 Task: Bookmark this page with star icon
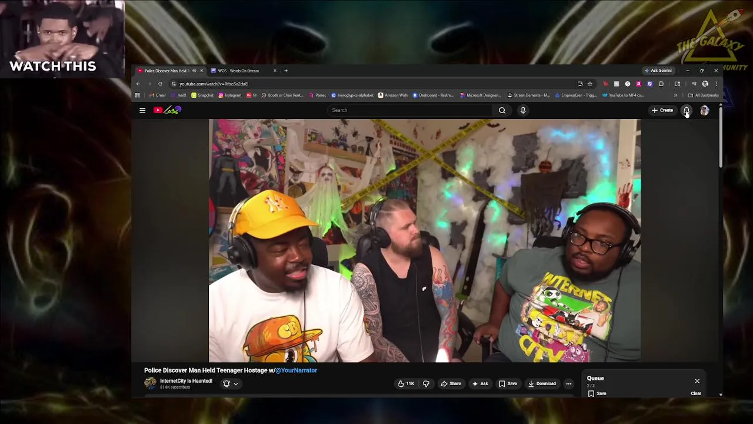pyautogui.click(x=590, y=84)
